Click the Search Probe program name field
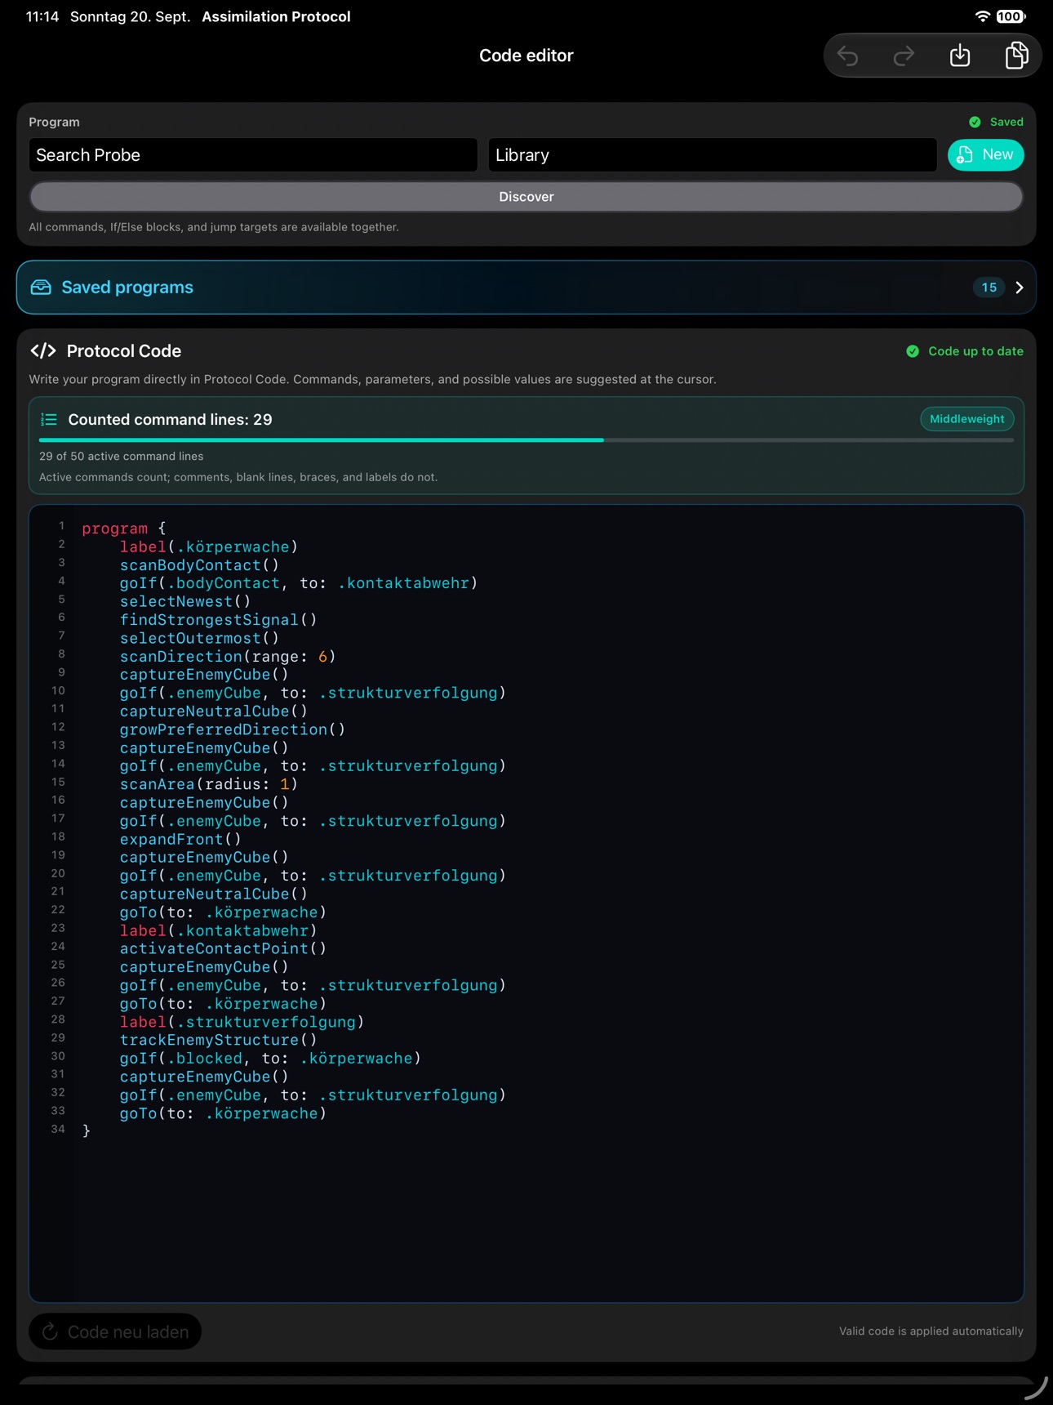The width and height of the screenshot is (1053, 1405). click(253, 155)
